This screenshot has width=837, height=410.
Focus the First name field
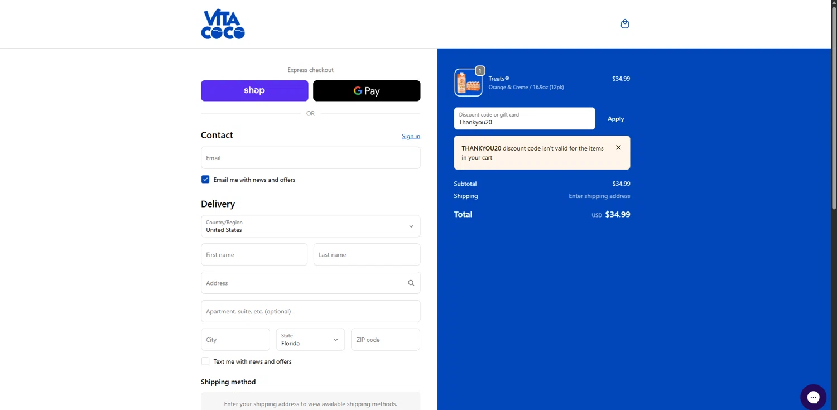[254, 254]
